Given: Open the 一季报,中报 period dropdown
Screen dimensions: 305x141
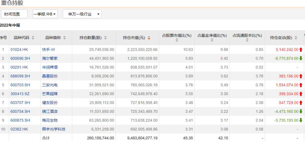Looking at the screenshot, I should [45, 14].
